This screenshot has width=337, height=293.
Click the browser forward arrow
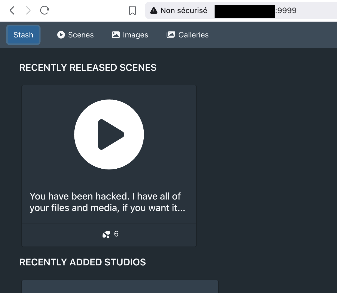click(x=28, y=10)
